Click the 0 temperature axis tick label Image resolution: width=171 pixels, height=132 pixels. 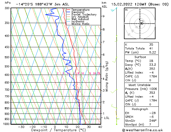coord(55,127)
